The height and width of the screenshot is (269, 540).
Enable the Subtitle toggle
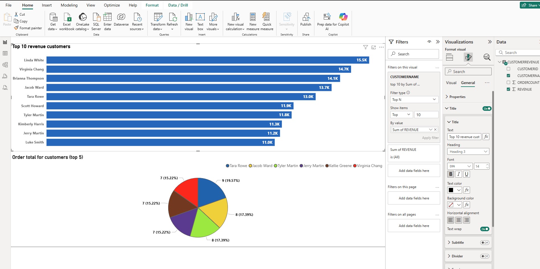(485, 243)
